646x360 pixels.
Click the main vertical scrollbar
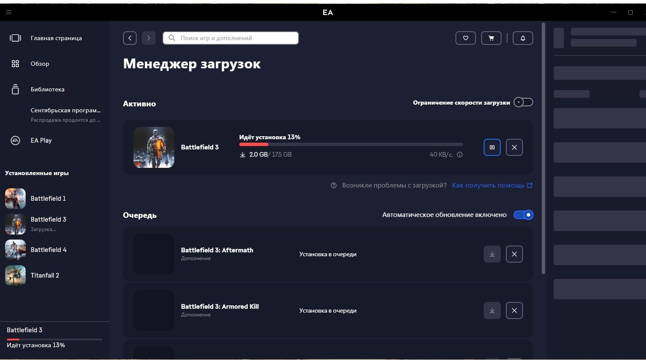[543, 148]
